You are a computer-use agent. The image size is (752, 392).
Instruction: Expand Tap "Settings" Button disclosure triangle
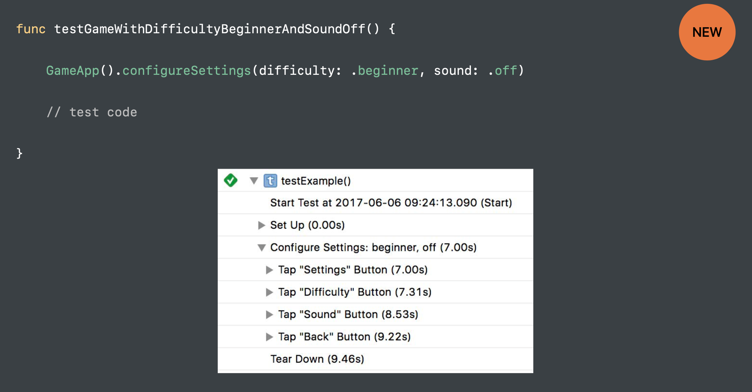[269, 270]
